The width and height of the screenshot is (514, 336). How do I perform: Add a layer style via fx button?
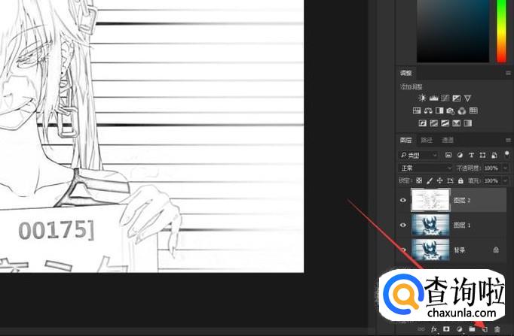click(x=434, y=329)
